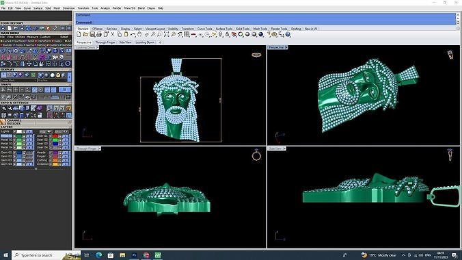Click the light bulb Hide objects icon
The height and width of the screenshot is (260, 462).
220,34
